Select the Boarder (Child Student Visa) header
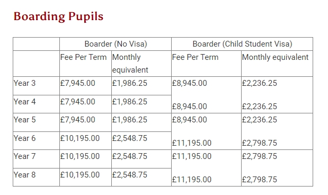Image resolution: width=328 pixels, height=195 pixels. [242, 44]
